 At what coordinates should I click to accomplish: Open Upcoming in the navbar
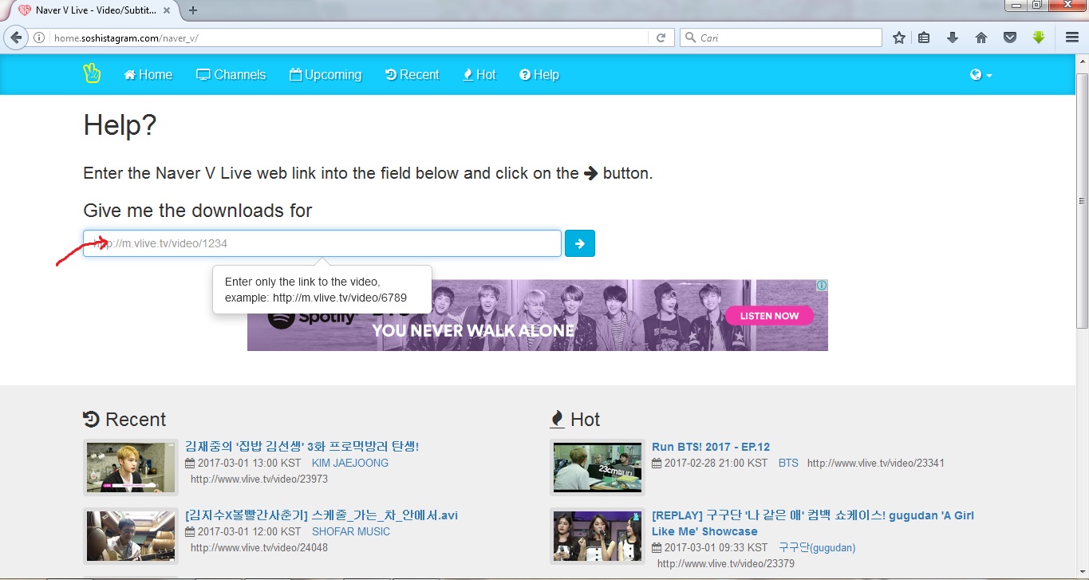point(326,75)
